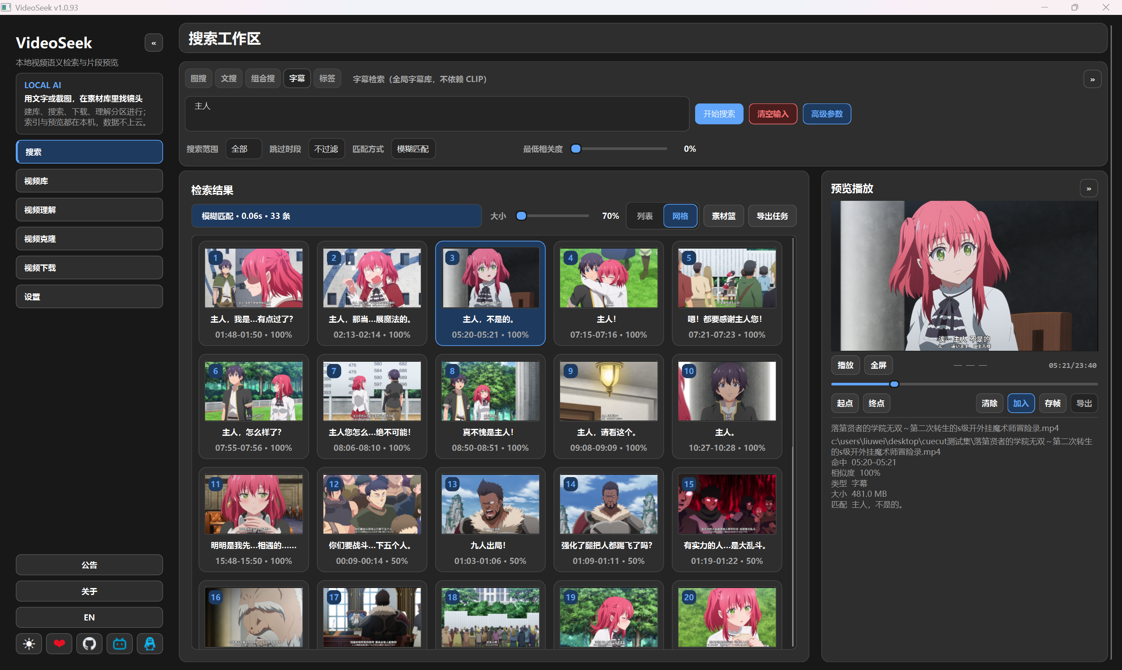Expand 高级参数 options

(827, 114)
